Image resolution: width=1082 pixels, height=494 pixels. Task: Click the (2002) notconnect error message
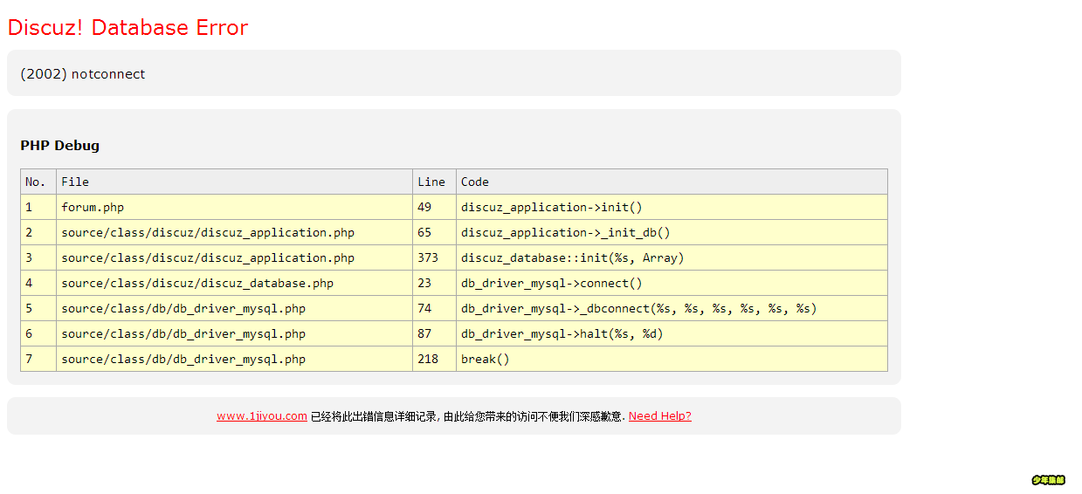[83, 74]
